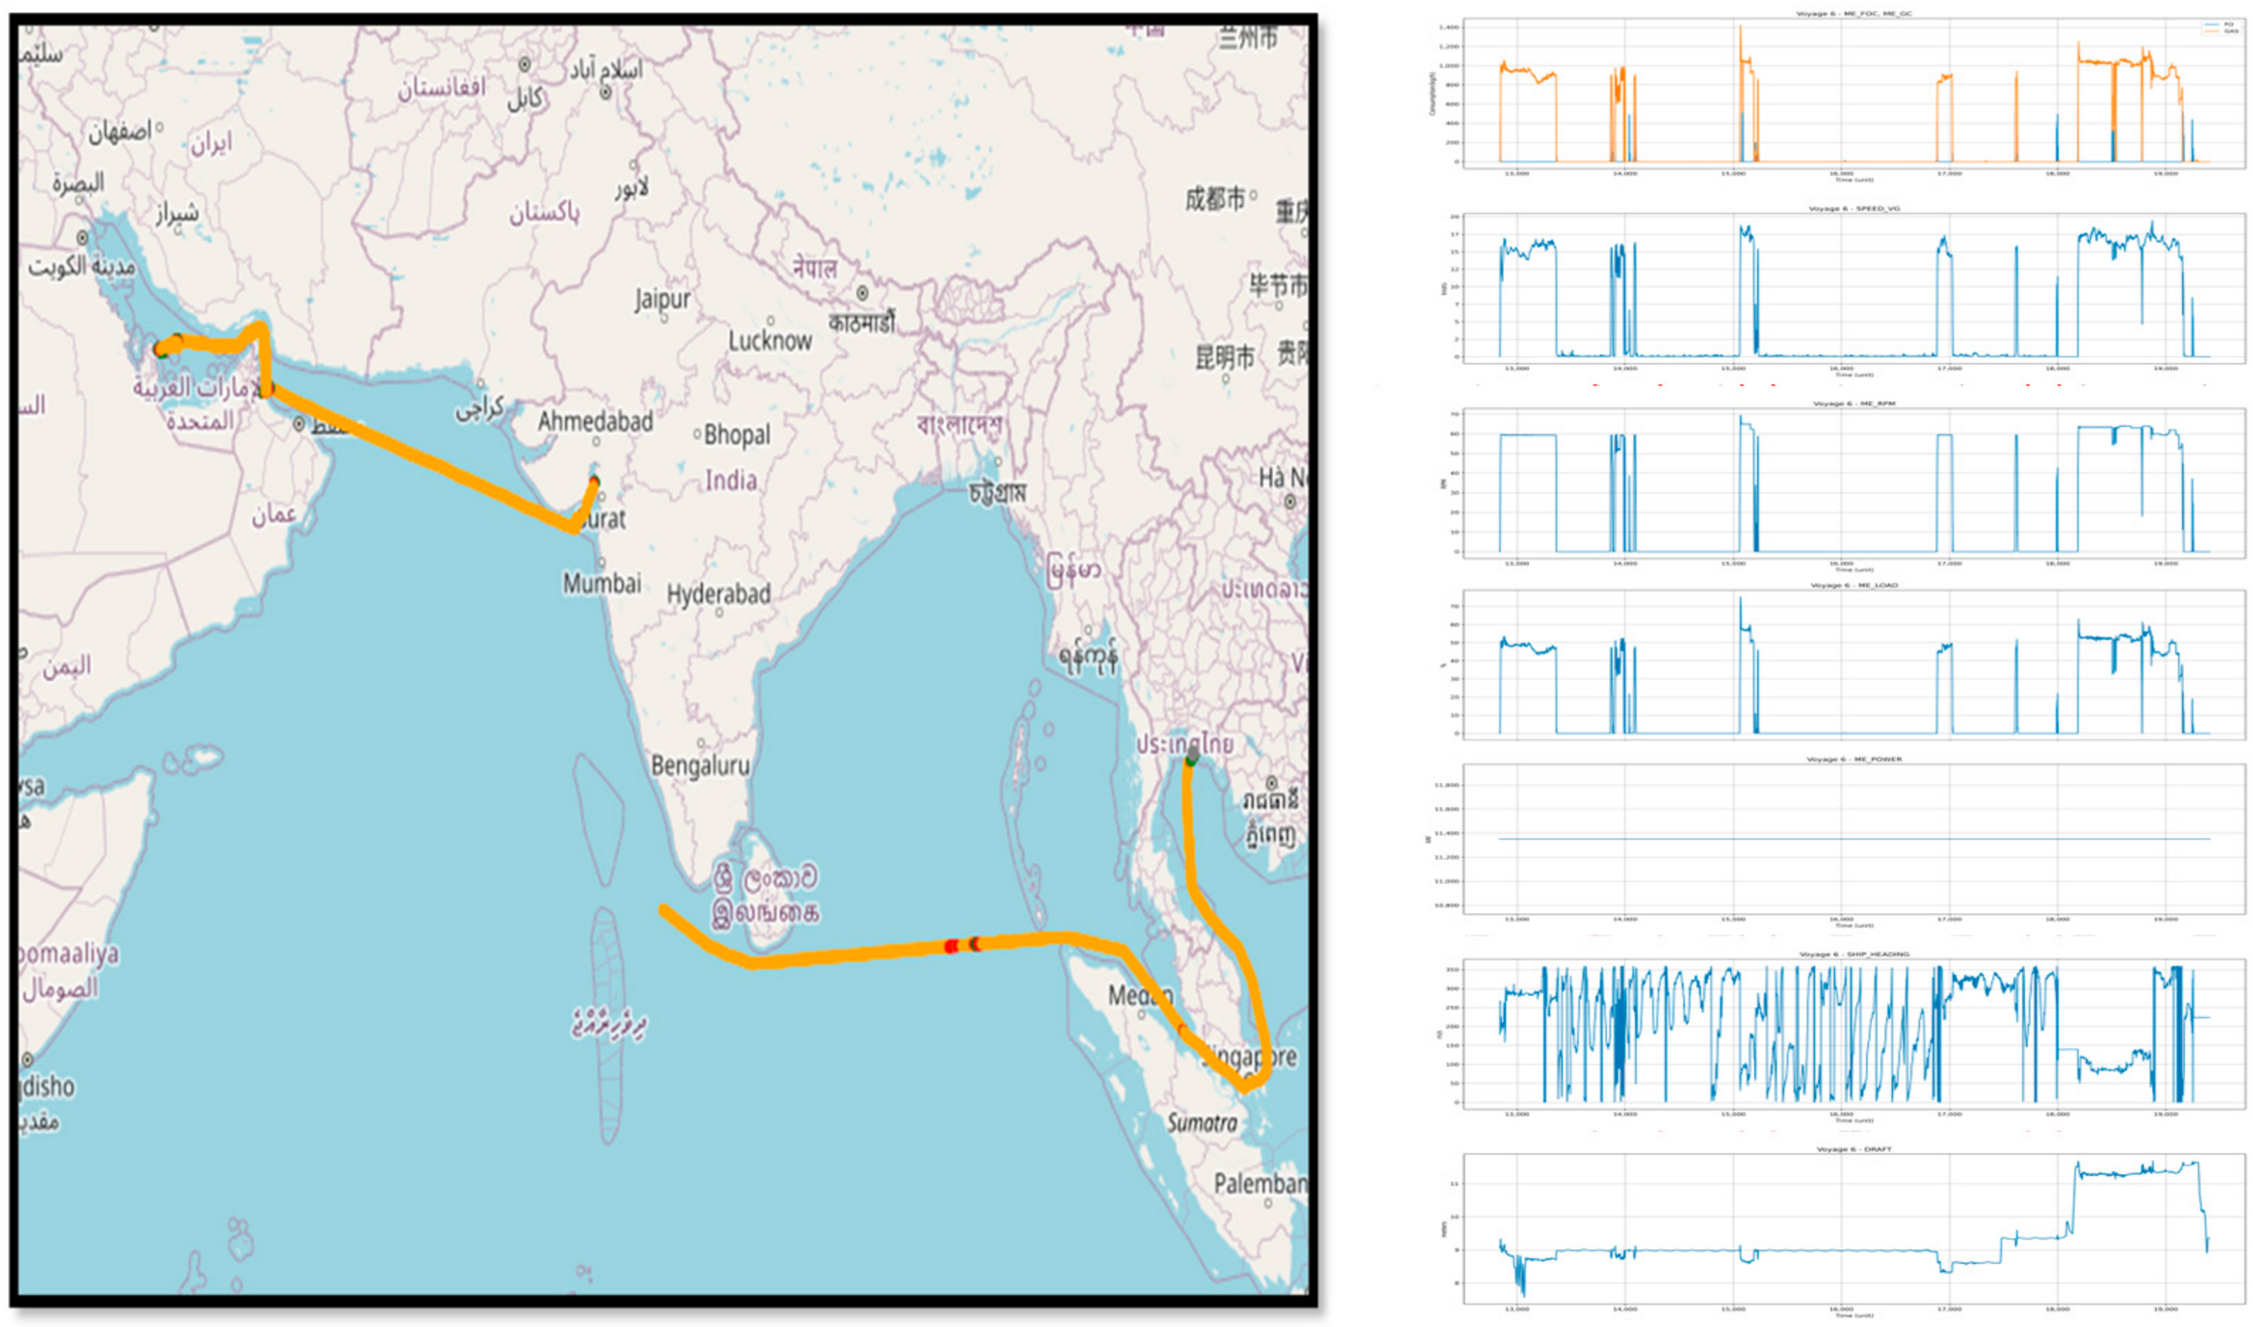Click the Voyage 6 - ME_RPM chart title
Image resolution: width=2253 pixels, height=1327 pixels.
(1853, 403)
